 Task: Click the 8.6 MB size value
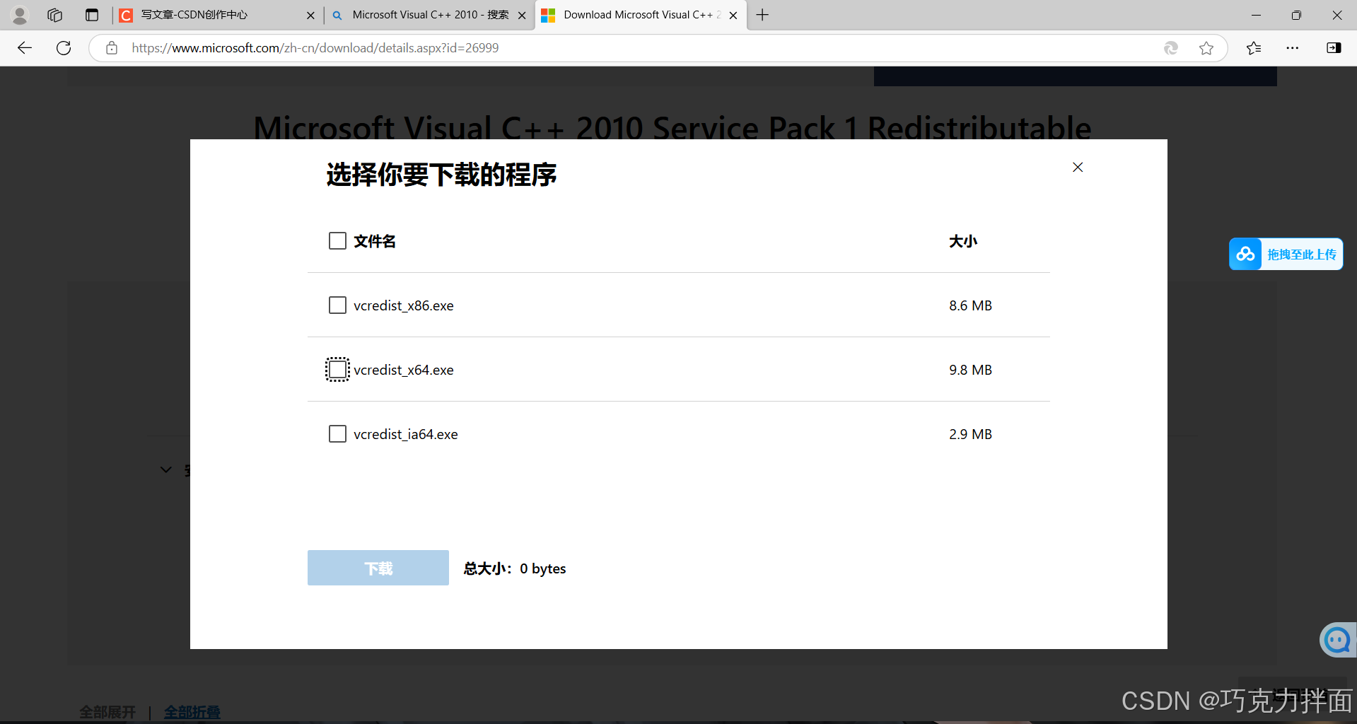(970, 305)
